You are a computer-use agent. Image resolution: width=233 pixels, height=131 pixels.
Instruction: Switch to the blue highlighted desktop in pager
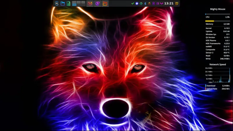(74, 5)
